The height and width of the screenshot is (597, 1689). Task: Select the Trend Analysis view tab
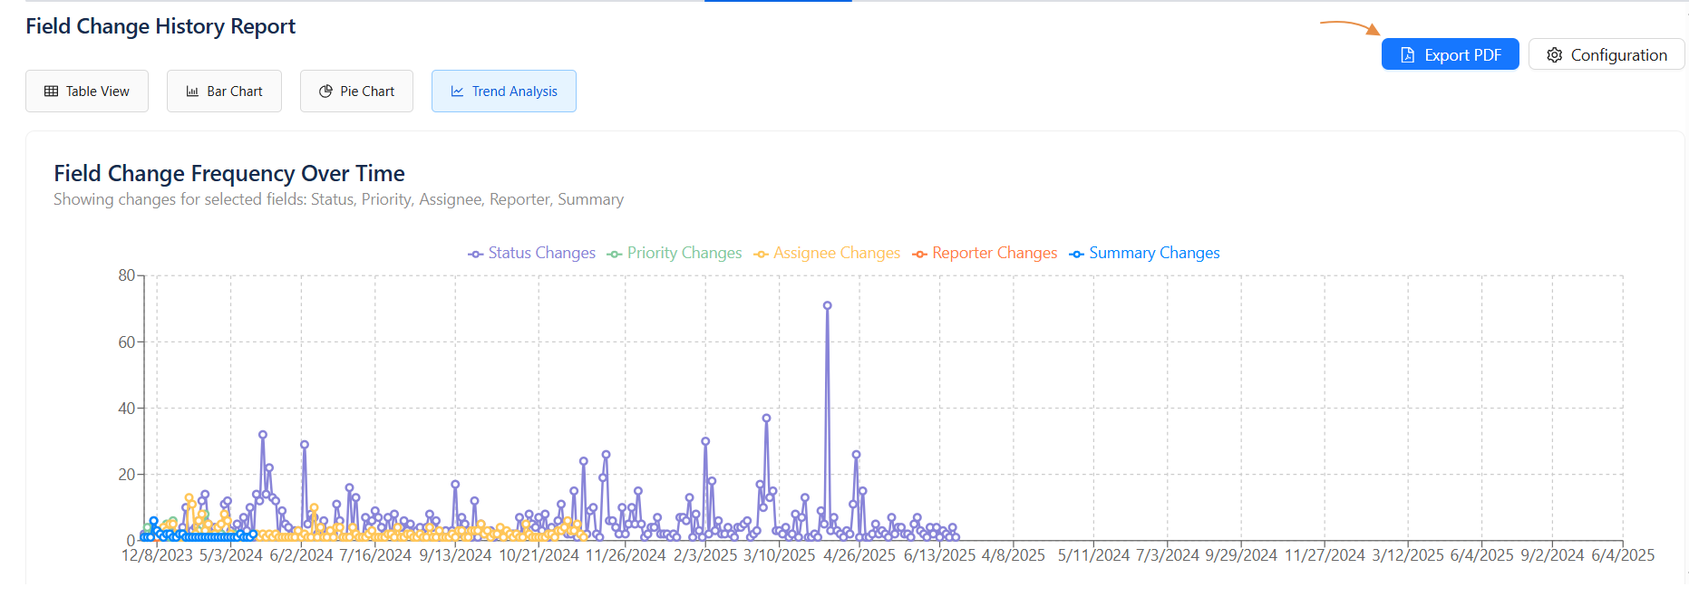[x=503, y=91]
